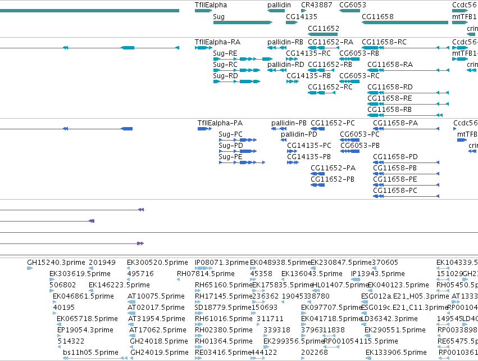Select the Sug-RC transcript
478x361 pixels.
coord(236,70)
